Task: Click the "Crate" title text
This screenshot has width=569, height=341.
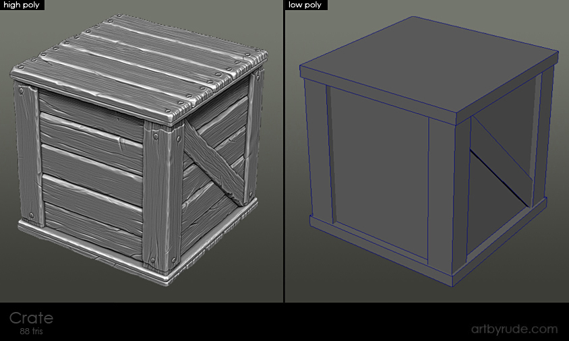Action: point(31,318)
